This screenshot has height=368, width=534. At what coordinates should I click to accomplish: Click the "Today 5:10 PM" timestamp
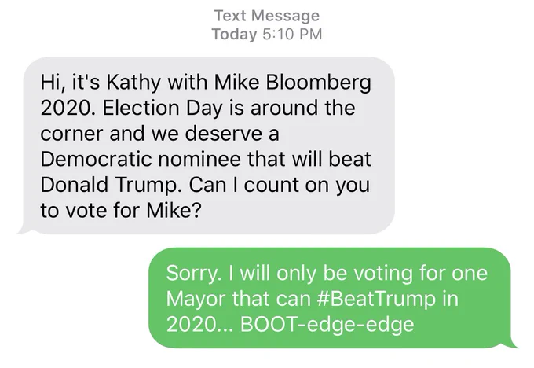tap(267, 34)
